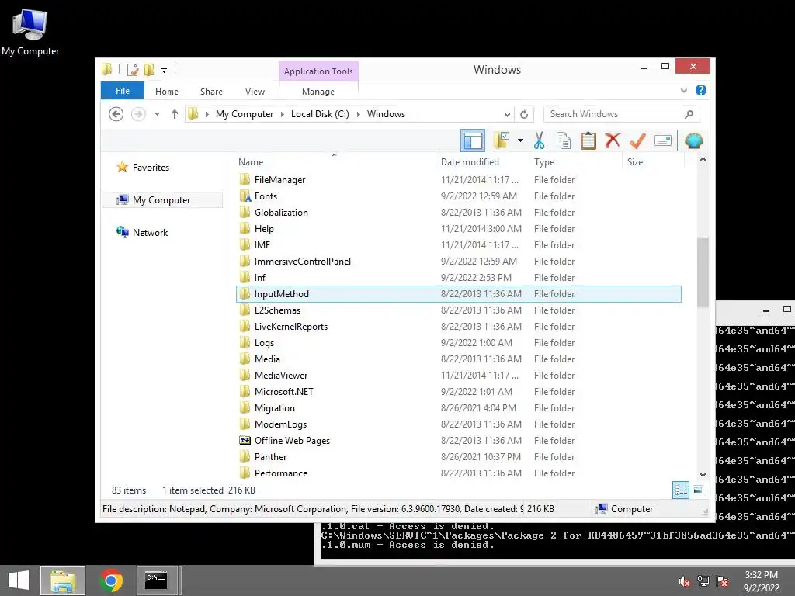Click the red X Delete icon

[x=613, y=140]
